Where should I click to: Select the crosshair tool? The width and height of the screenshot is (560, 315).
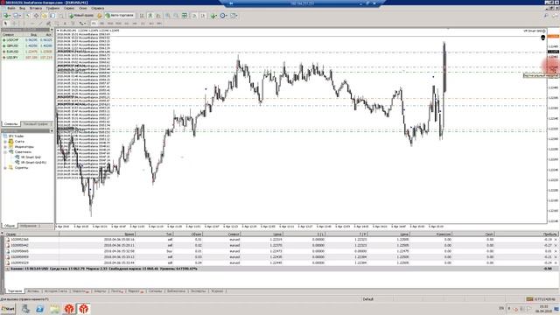point(14,24)
